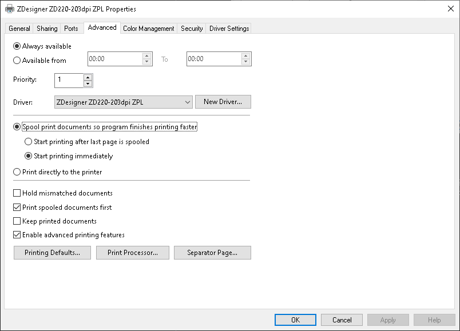Open the Print Processor settings

tap(132, 252)
